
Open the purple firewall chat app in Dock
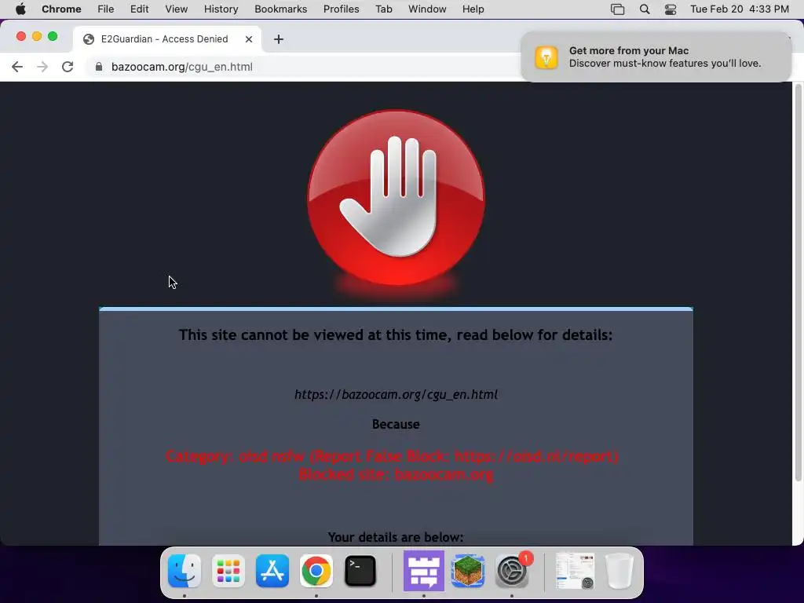tap(423, 570)
